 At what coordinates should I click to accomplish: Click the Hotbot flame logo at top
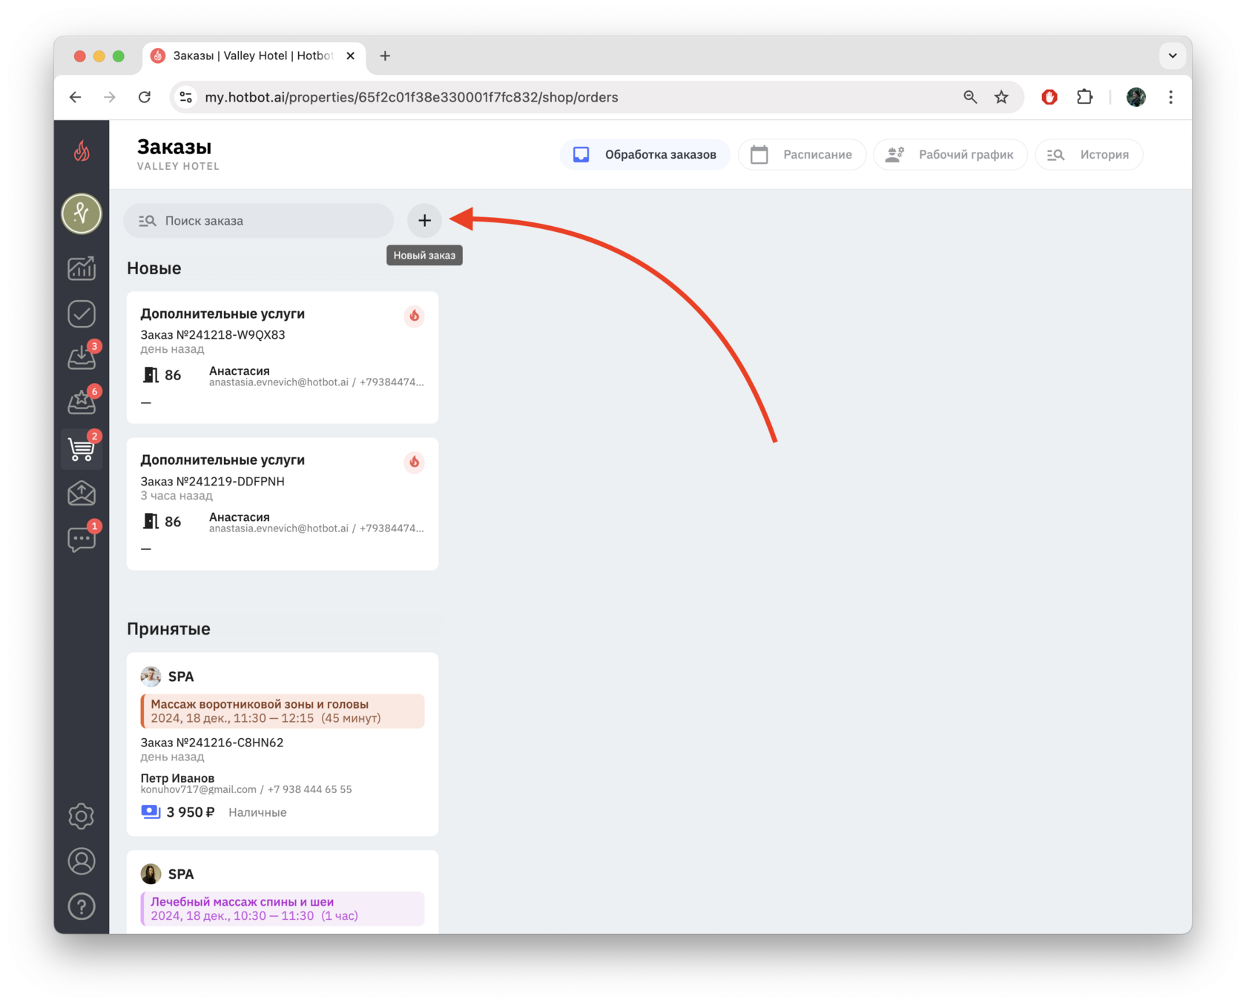82,150
